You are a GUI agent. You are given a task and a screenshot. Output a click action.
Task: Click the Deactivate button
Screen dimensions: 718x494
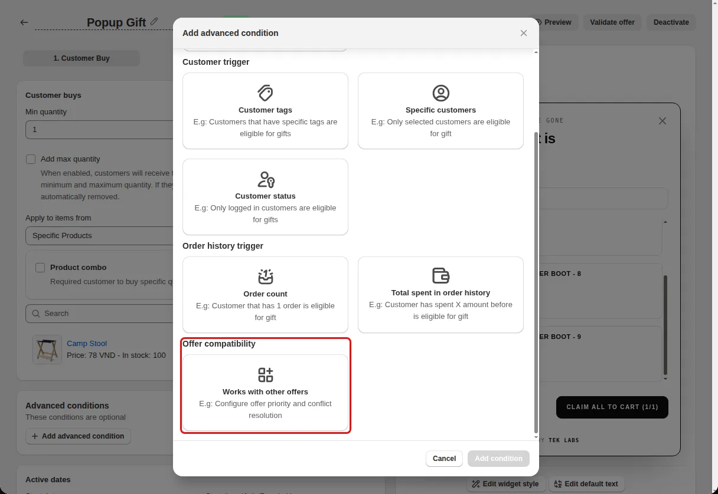(671, 22)
